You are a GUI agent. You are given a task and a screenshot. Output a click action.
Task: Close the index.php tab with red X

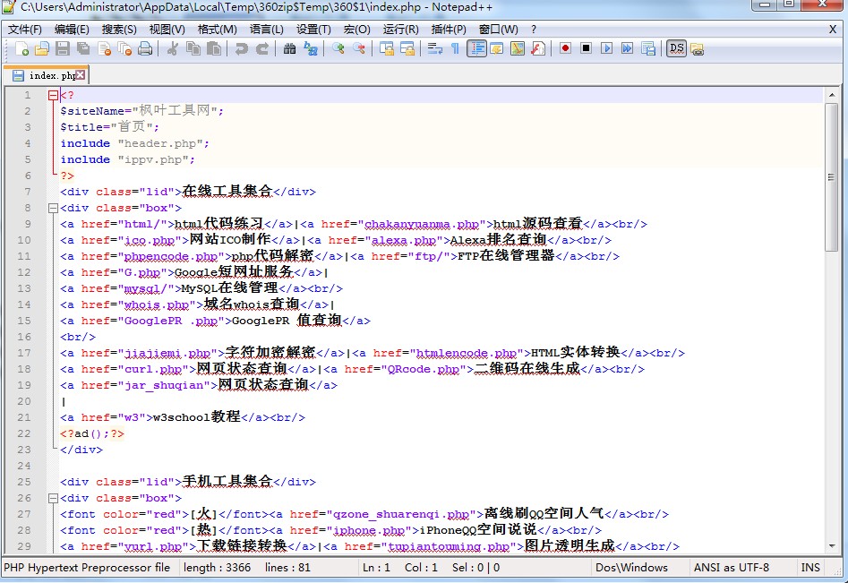[x=81, y=75]
